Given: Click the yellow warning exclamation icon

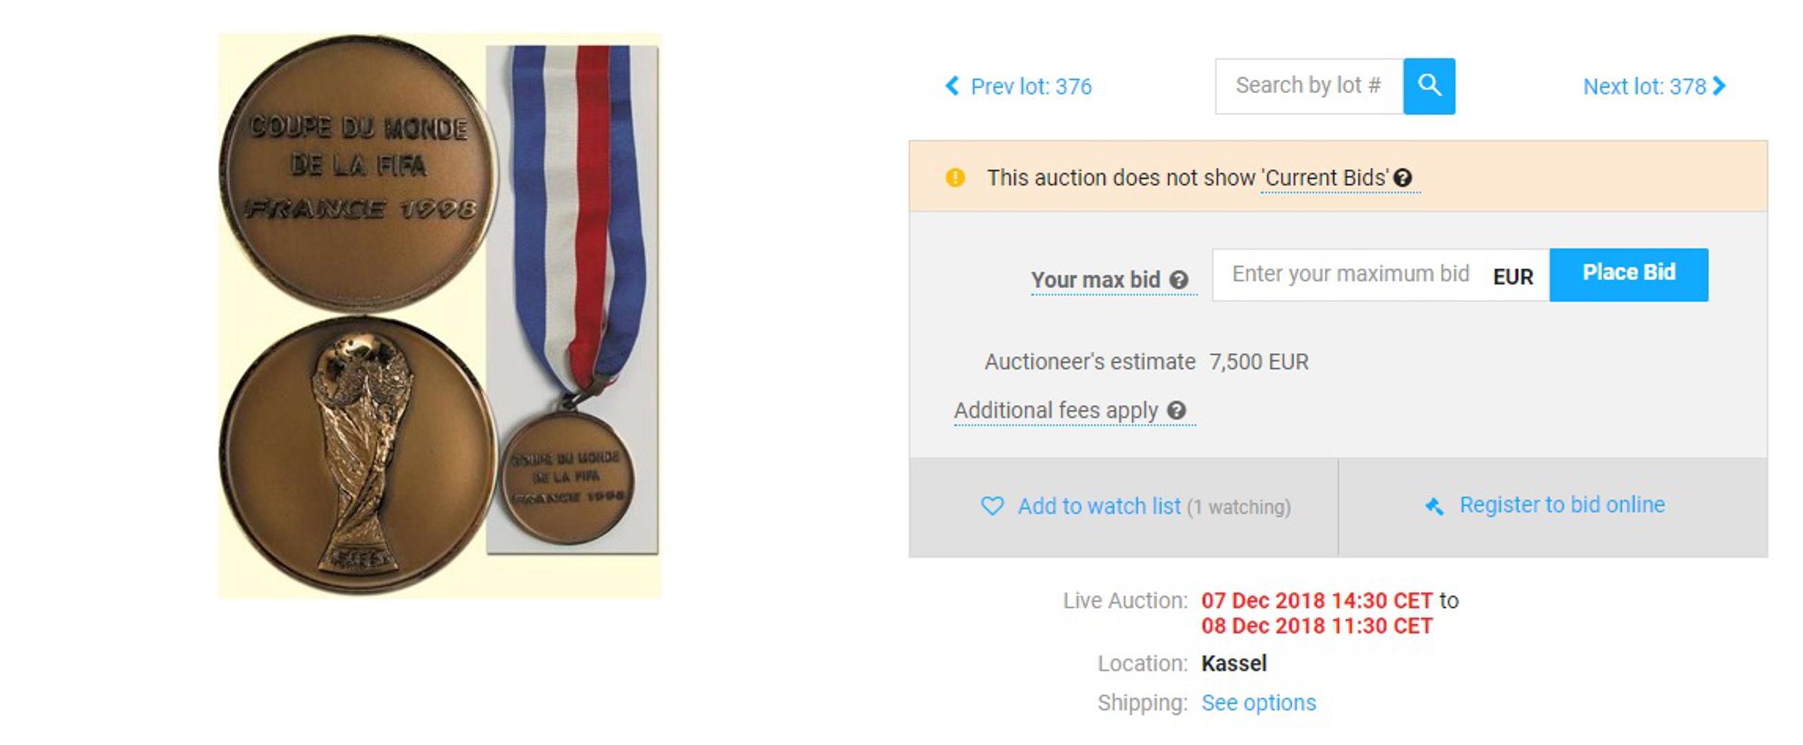Looking at the screenshot, I should click(955, 178).
